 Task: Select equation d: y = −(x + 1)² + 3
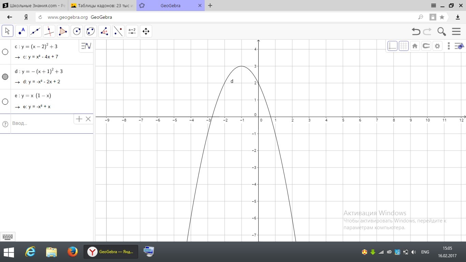[39, 71]
